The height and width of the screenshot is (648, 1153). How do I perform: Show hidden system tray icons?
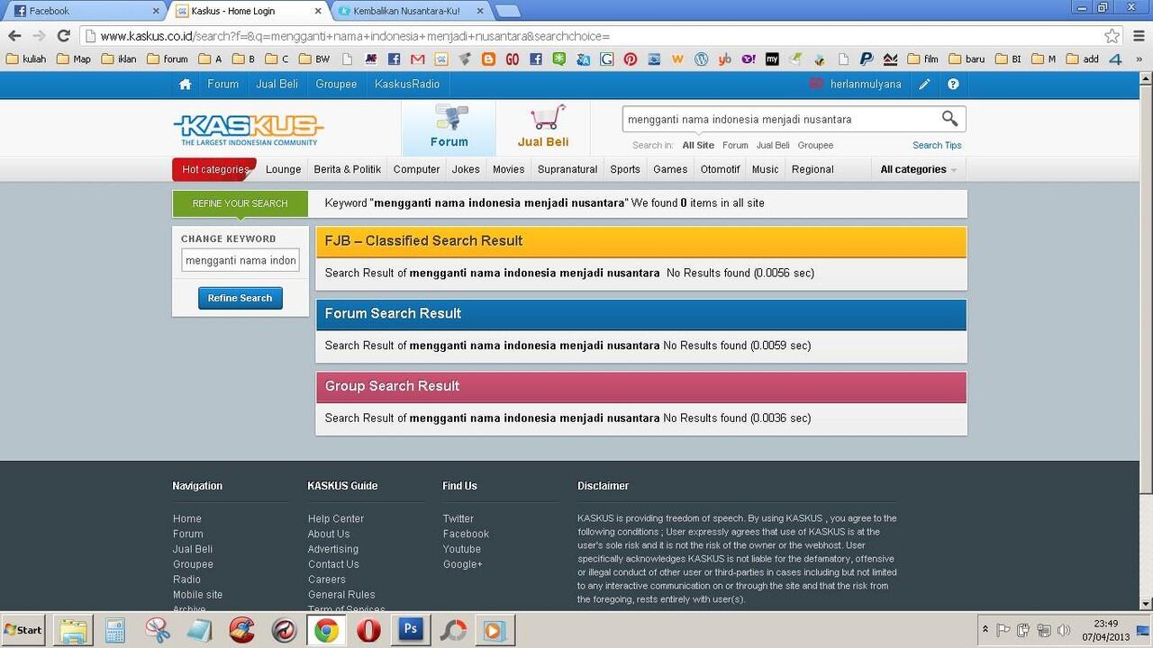pyautogui.click(x=985, y=630)
